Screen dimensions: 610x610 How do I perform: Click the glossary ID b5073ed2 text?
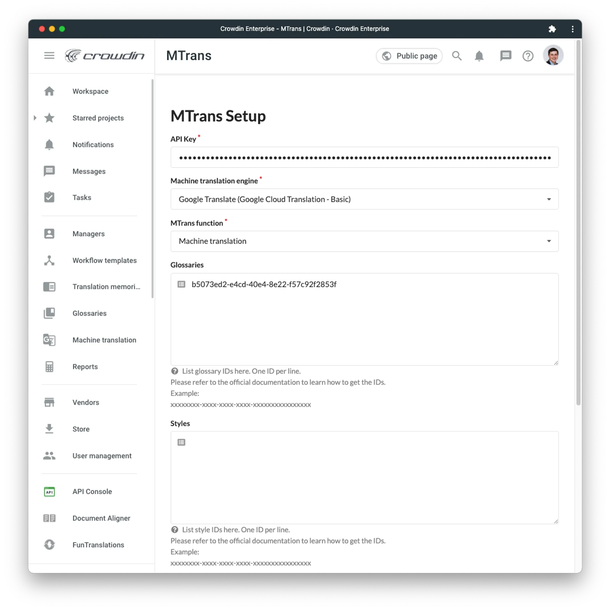(x=264, y=284)
